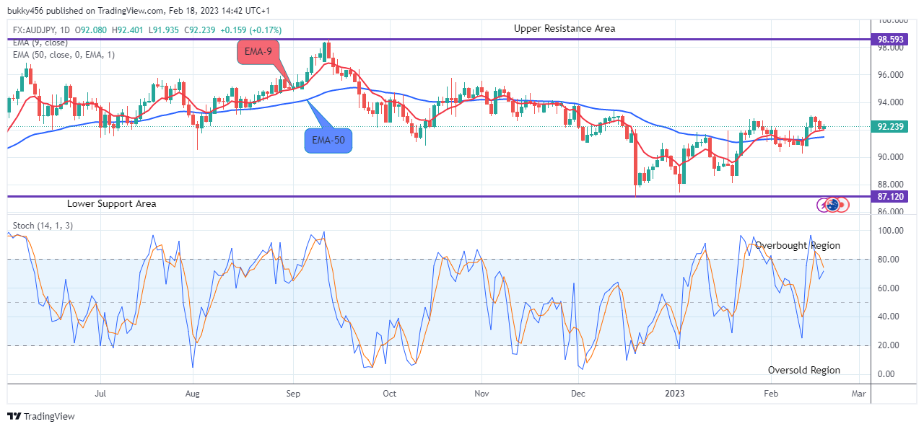Expand details of the +0.17% change value
Viewport: 924px width, 429px height.
click(264, 30)
